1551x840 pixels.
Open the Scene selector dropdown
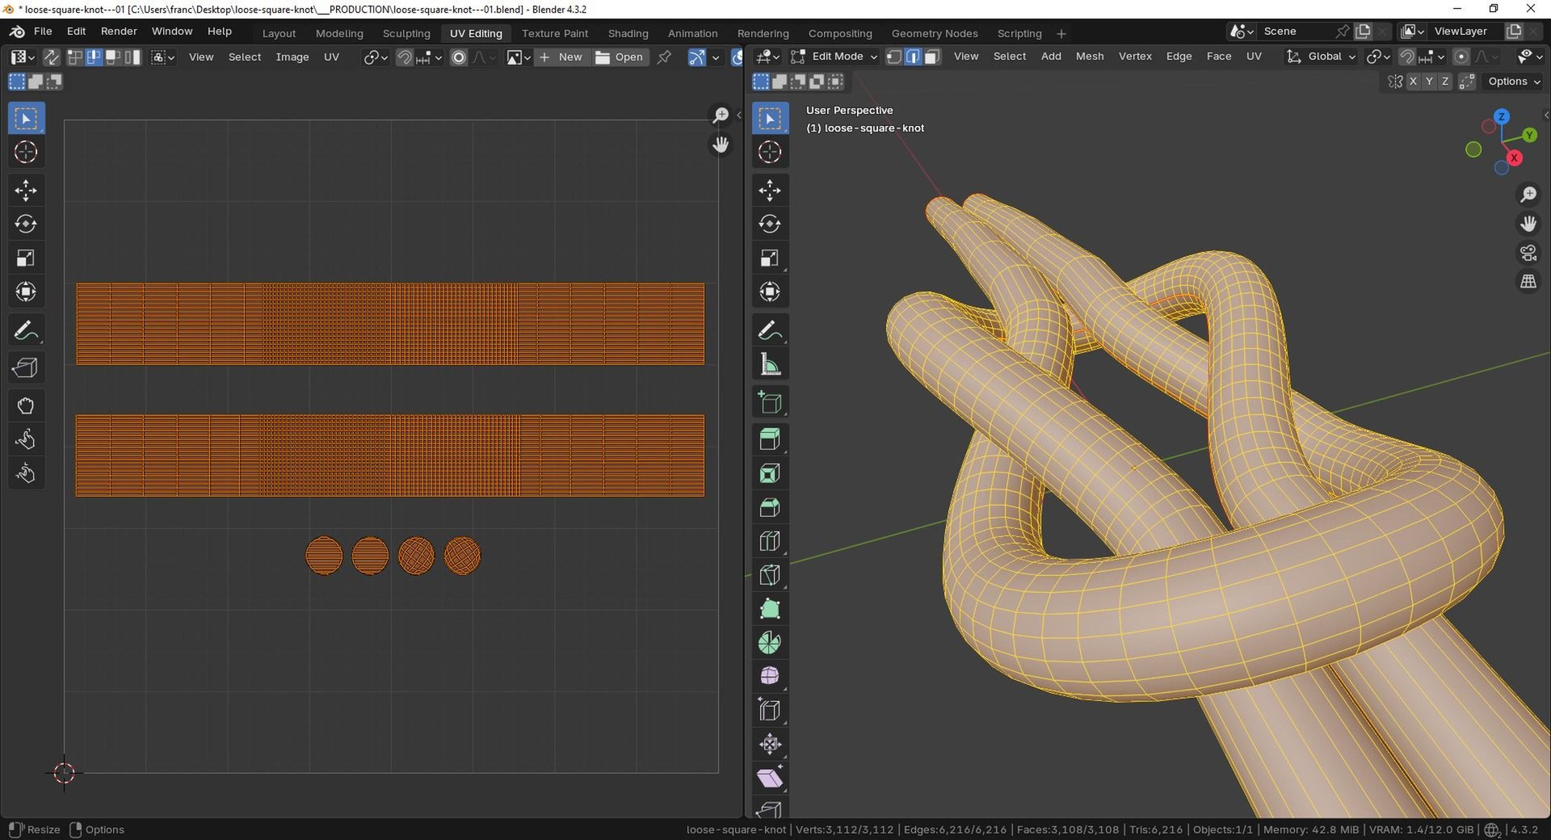click(x=1242, y=31)
